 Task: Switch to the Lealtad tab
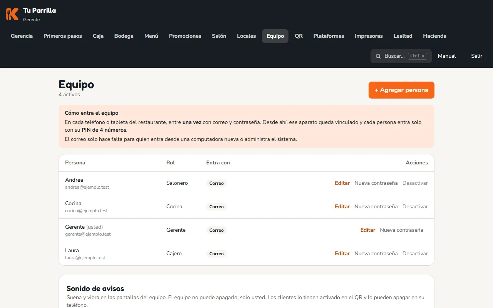(x=403, y=36)
